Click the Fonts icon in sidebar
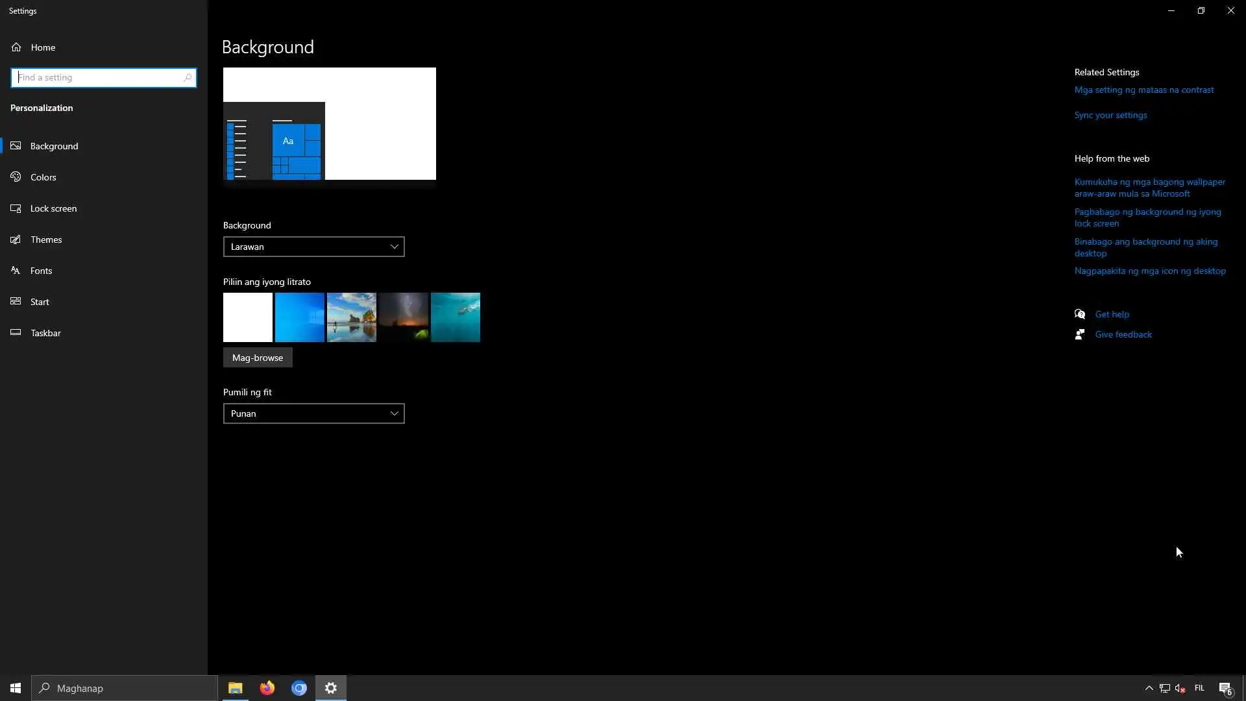 (16, 271)
